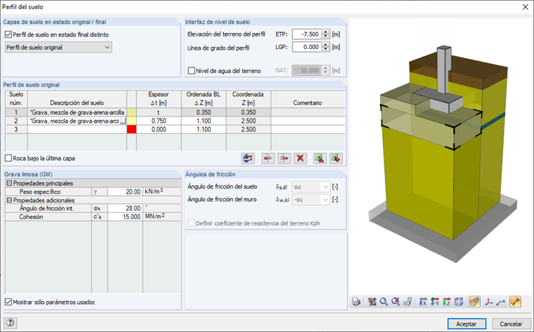
Task: Toggle Mostrar sólo parámetros usados
Action: [8, 302]
